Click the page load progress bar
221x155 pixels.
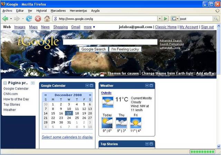[202, 152]
